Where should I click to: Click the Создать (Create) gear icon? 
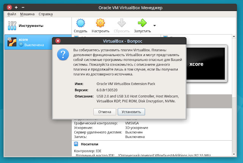(80, 23)
